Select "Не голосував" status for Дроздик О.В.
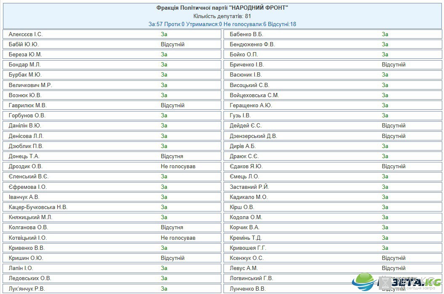 tap(178, 167)
